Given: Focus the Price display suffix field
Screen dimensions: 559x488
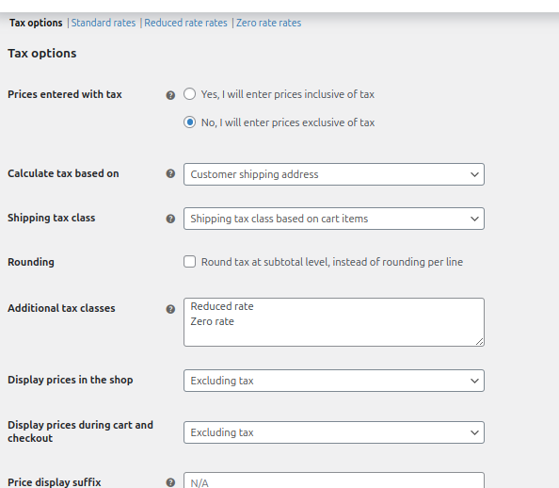Looking at the screenshot, I should [x=334, y=480].
